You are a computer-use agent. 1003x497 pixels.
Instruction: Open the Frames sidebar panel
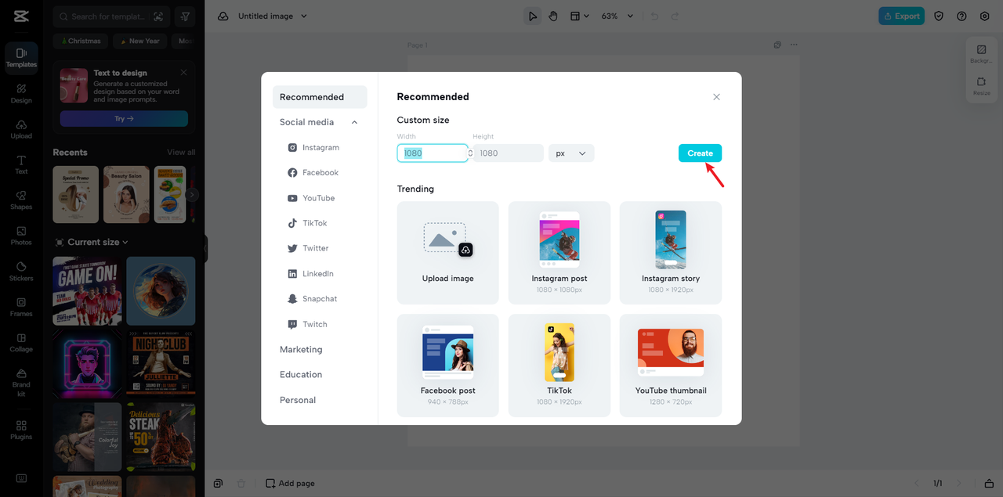pyautogui.click(x=21, y=307)
